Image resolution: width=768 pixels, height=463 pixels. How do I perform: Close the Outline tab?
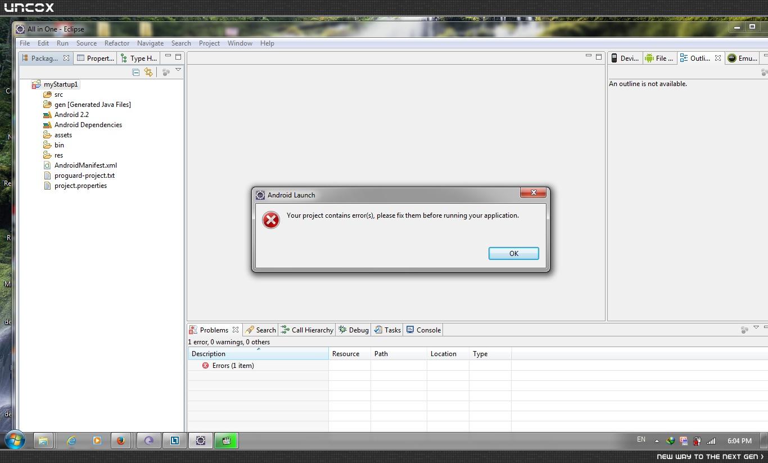pyautogui.click(x=718, y=58)
